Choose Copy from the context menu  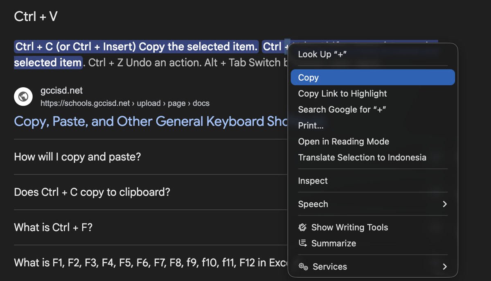tap(309, 77)
